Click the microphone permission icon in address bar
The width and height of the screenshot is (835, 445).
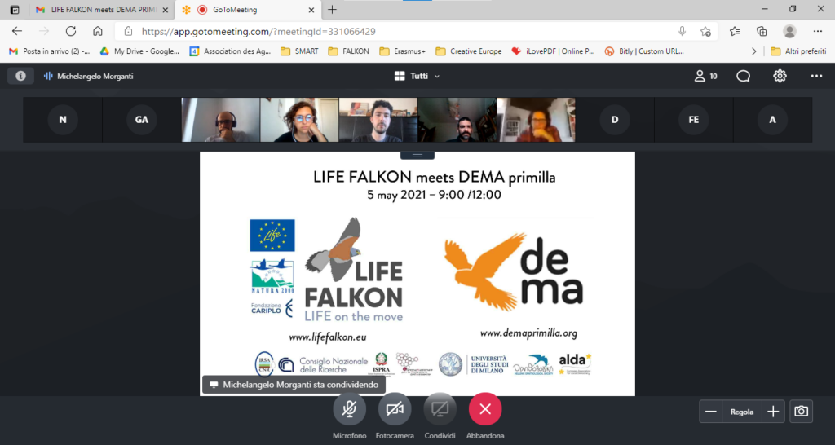682,32
